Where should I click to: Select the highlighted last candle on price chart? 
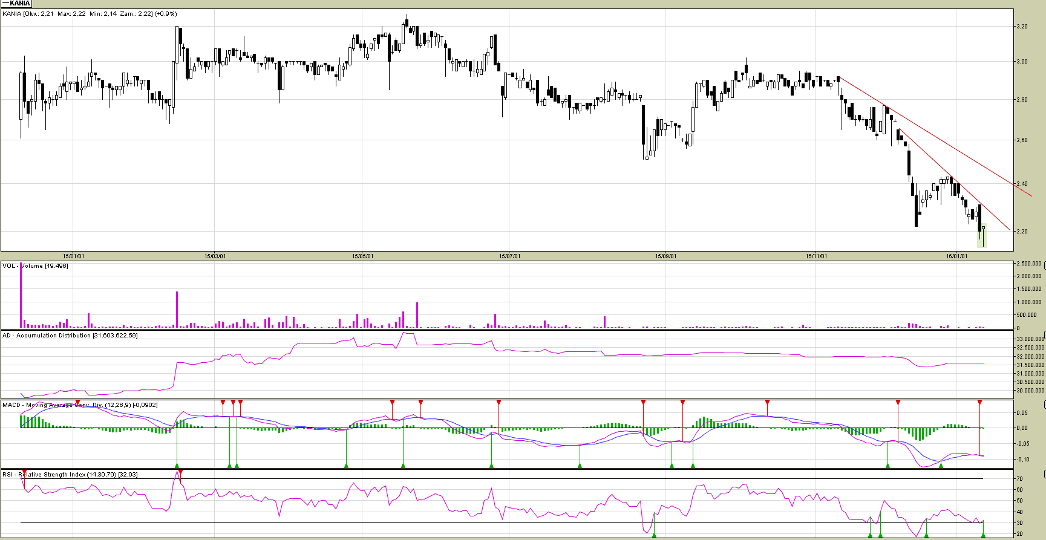point(983,236)
